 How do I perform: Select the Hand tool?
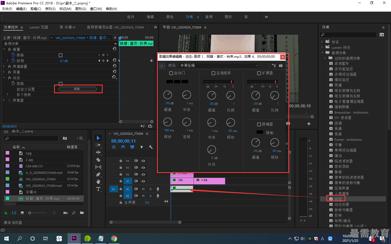[98, 182]
